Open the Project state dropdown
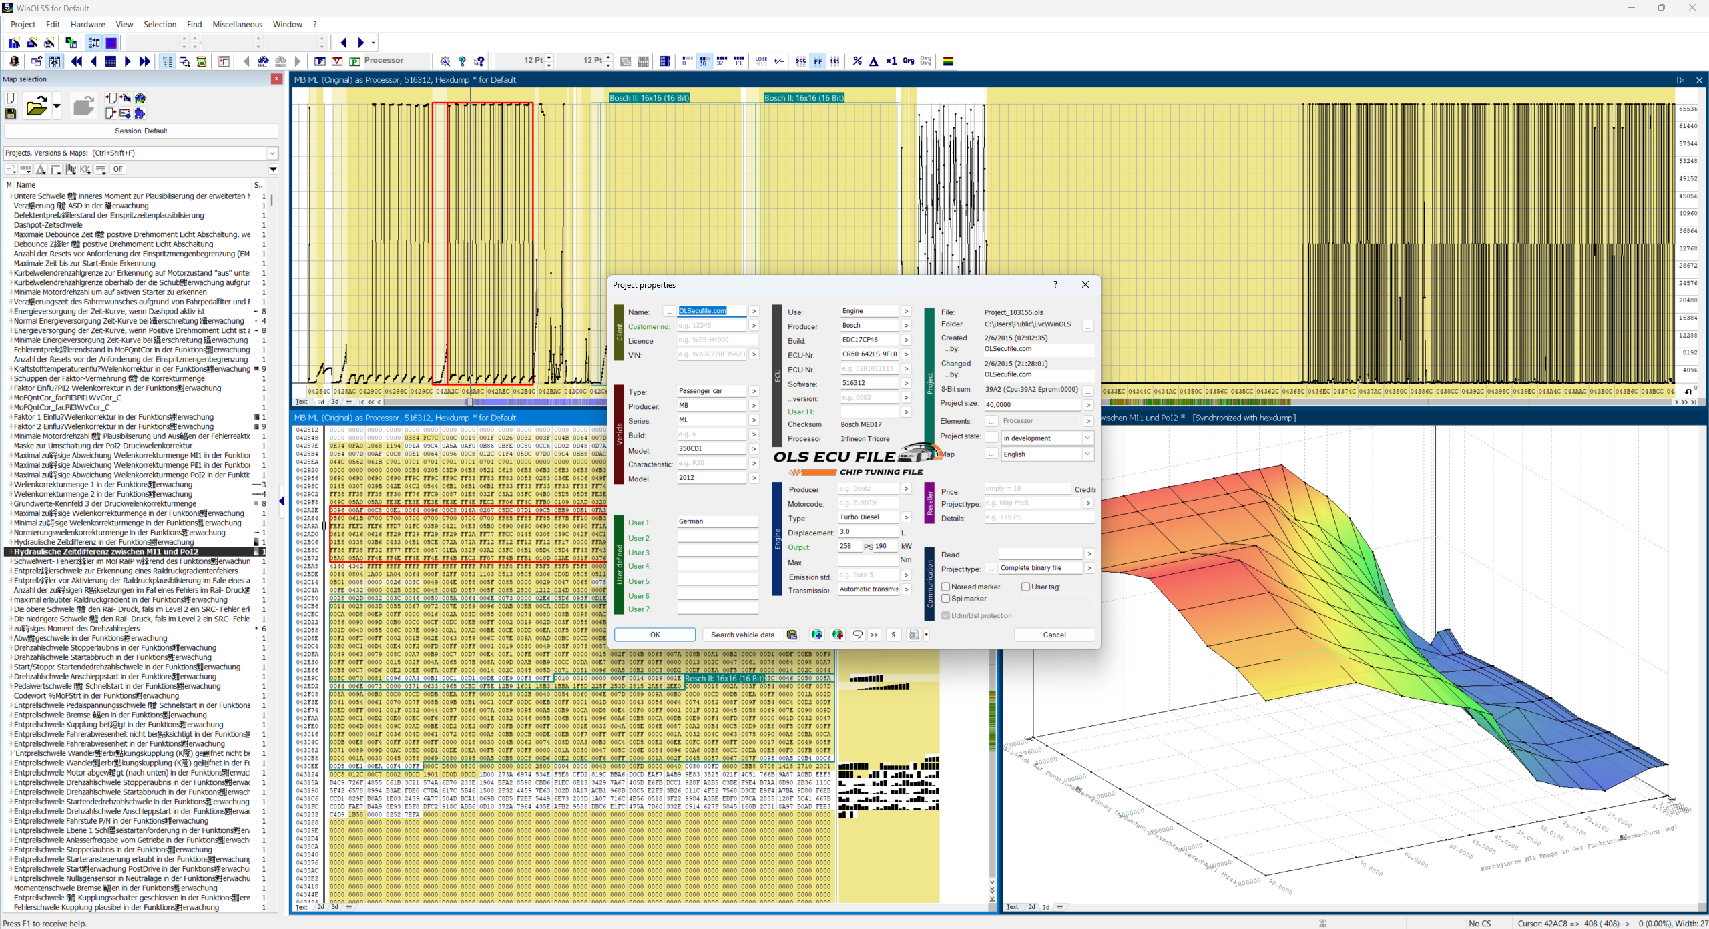Screen dimensions: 1709x929 [1087, 438]
